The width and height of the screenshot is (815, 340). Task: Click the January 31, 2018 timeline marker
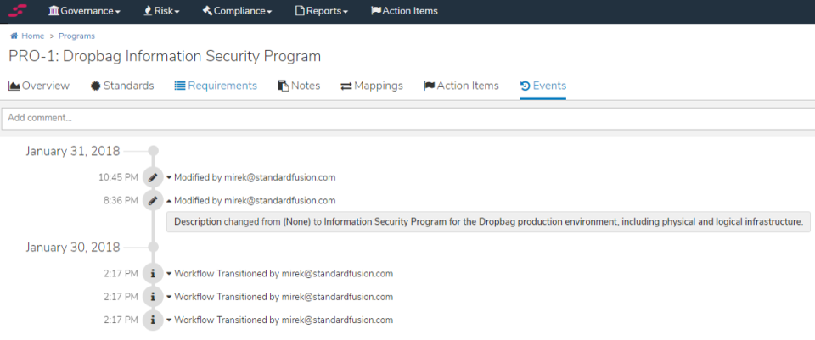click(153, 151)
